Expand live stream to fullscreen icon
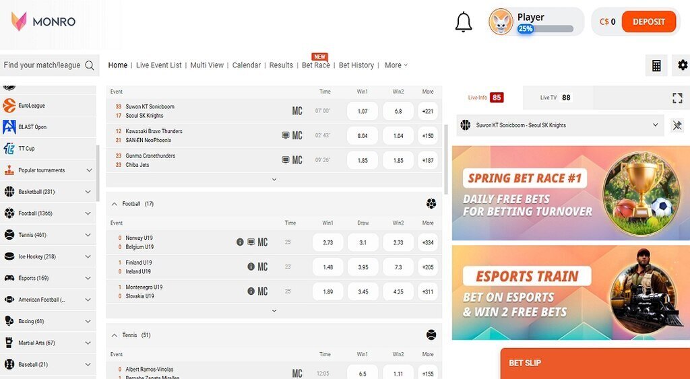This screenshot has width=690, height=379. [677, 98]
